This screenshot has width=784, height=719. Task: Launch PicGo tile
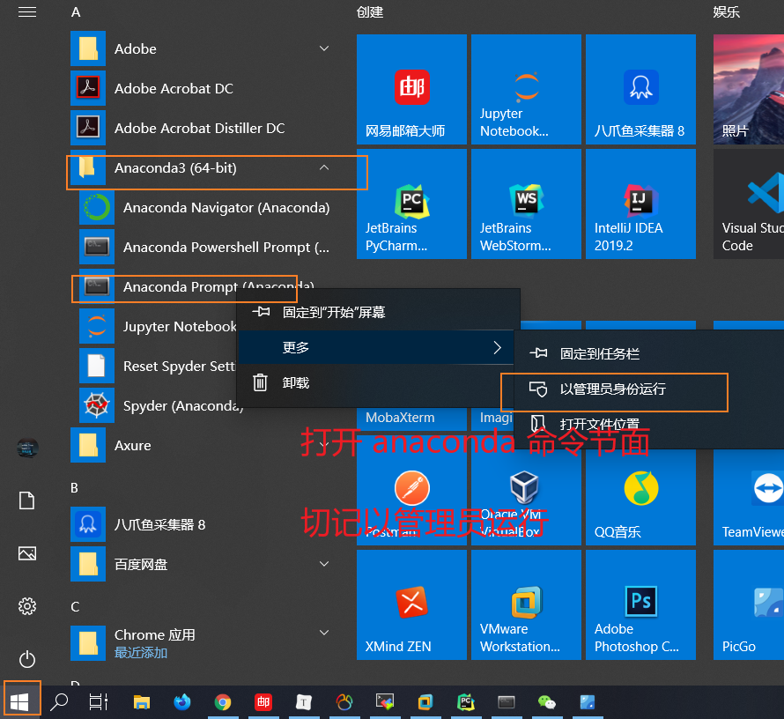pos(749,604)
